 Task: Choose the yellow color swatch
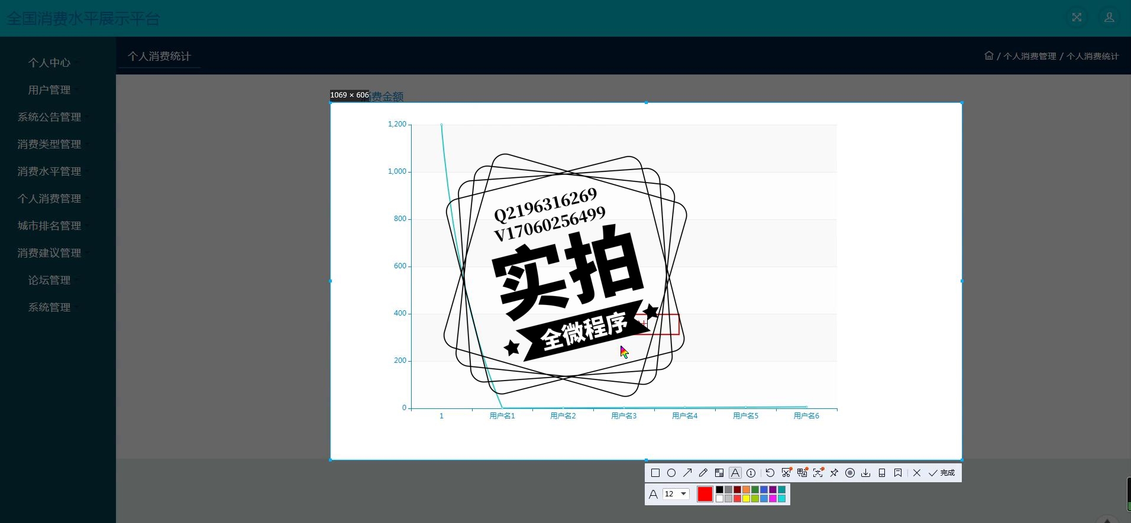tap(746, 499)
